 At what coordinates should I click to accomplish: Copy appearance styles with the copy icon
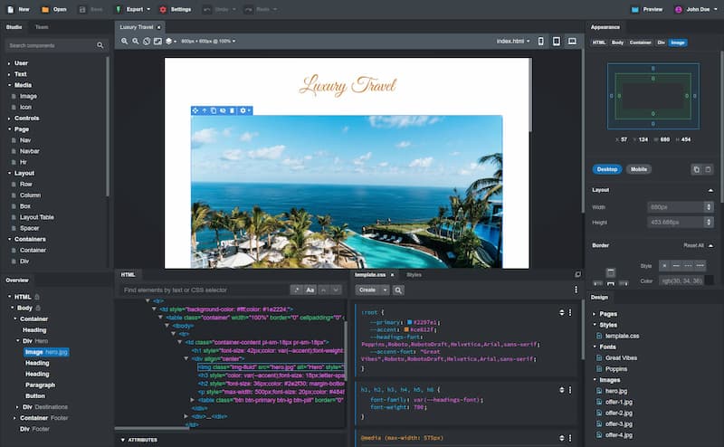696,169
